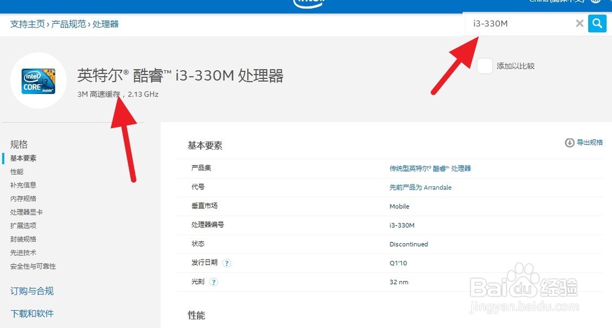Click the 状态 row label

(198, 244)
